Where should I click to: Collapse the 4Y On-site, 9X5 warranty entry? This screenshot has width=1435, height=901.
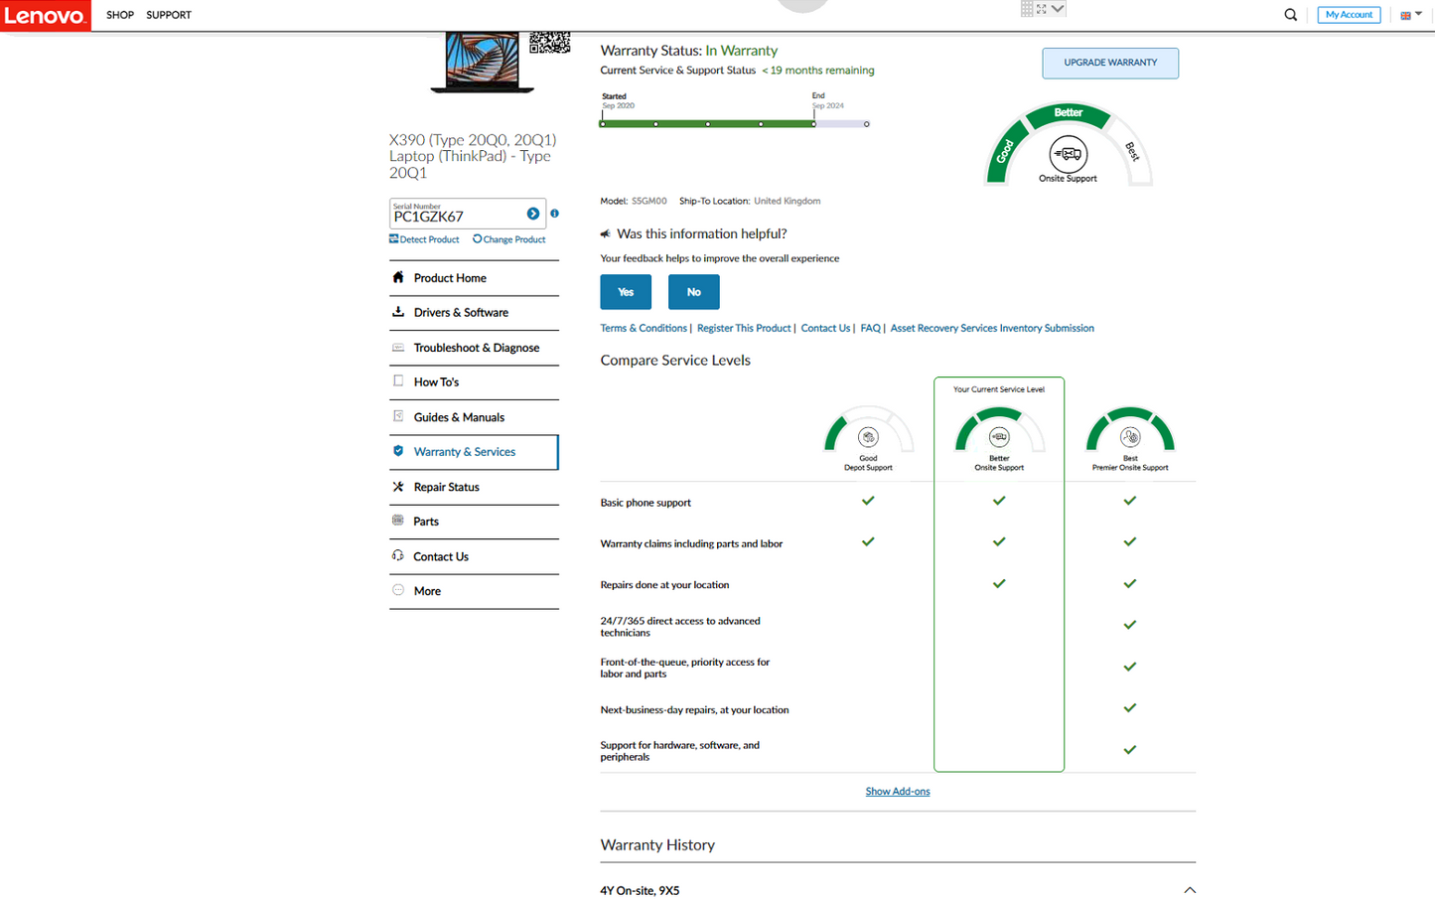pyautogui.click(x=1190, y=890)
